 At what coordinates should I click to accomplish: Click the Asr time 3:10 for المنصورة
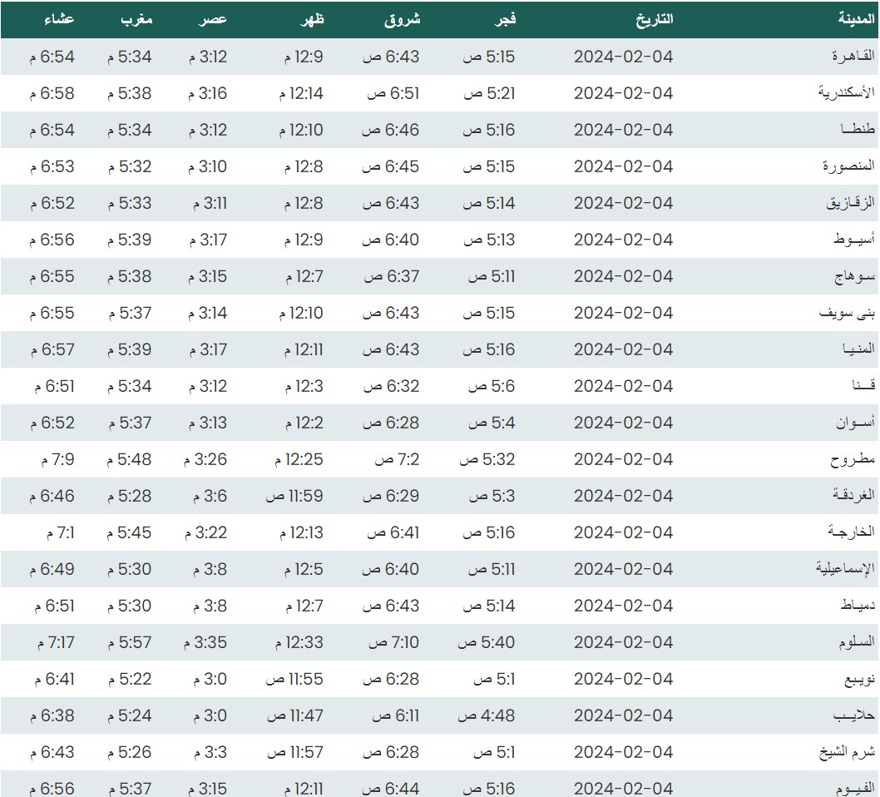207,166
